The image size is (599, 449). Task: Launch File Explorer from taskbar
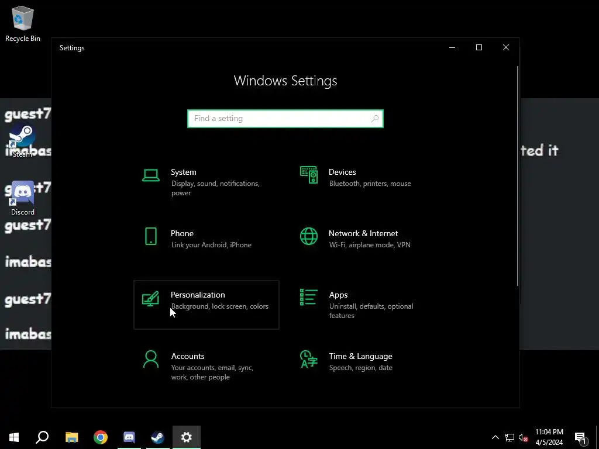[72, 437]
